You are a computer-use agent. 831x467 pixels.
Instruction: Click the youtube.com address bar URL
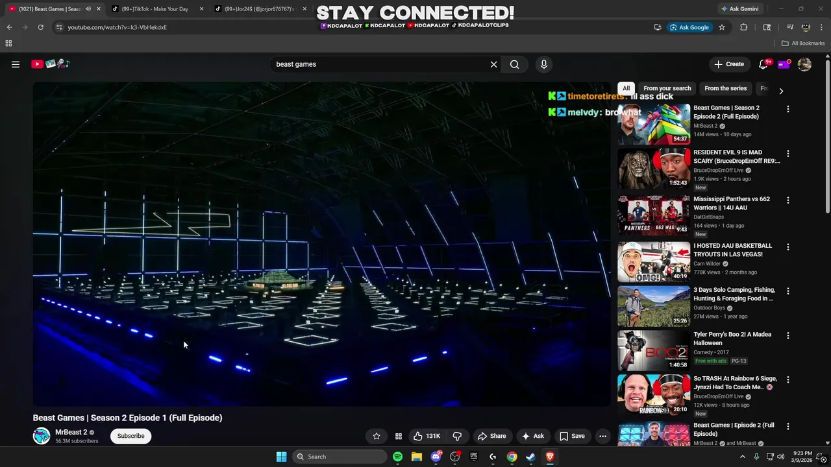118,27
